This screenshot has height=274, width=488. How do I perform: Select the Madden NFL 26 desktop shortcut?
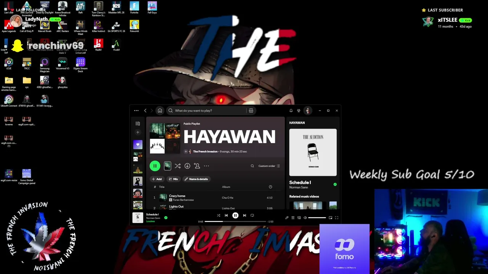116,8
